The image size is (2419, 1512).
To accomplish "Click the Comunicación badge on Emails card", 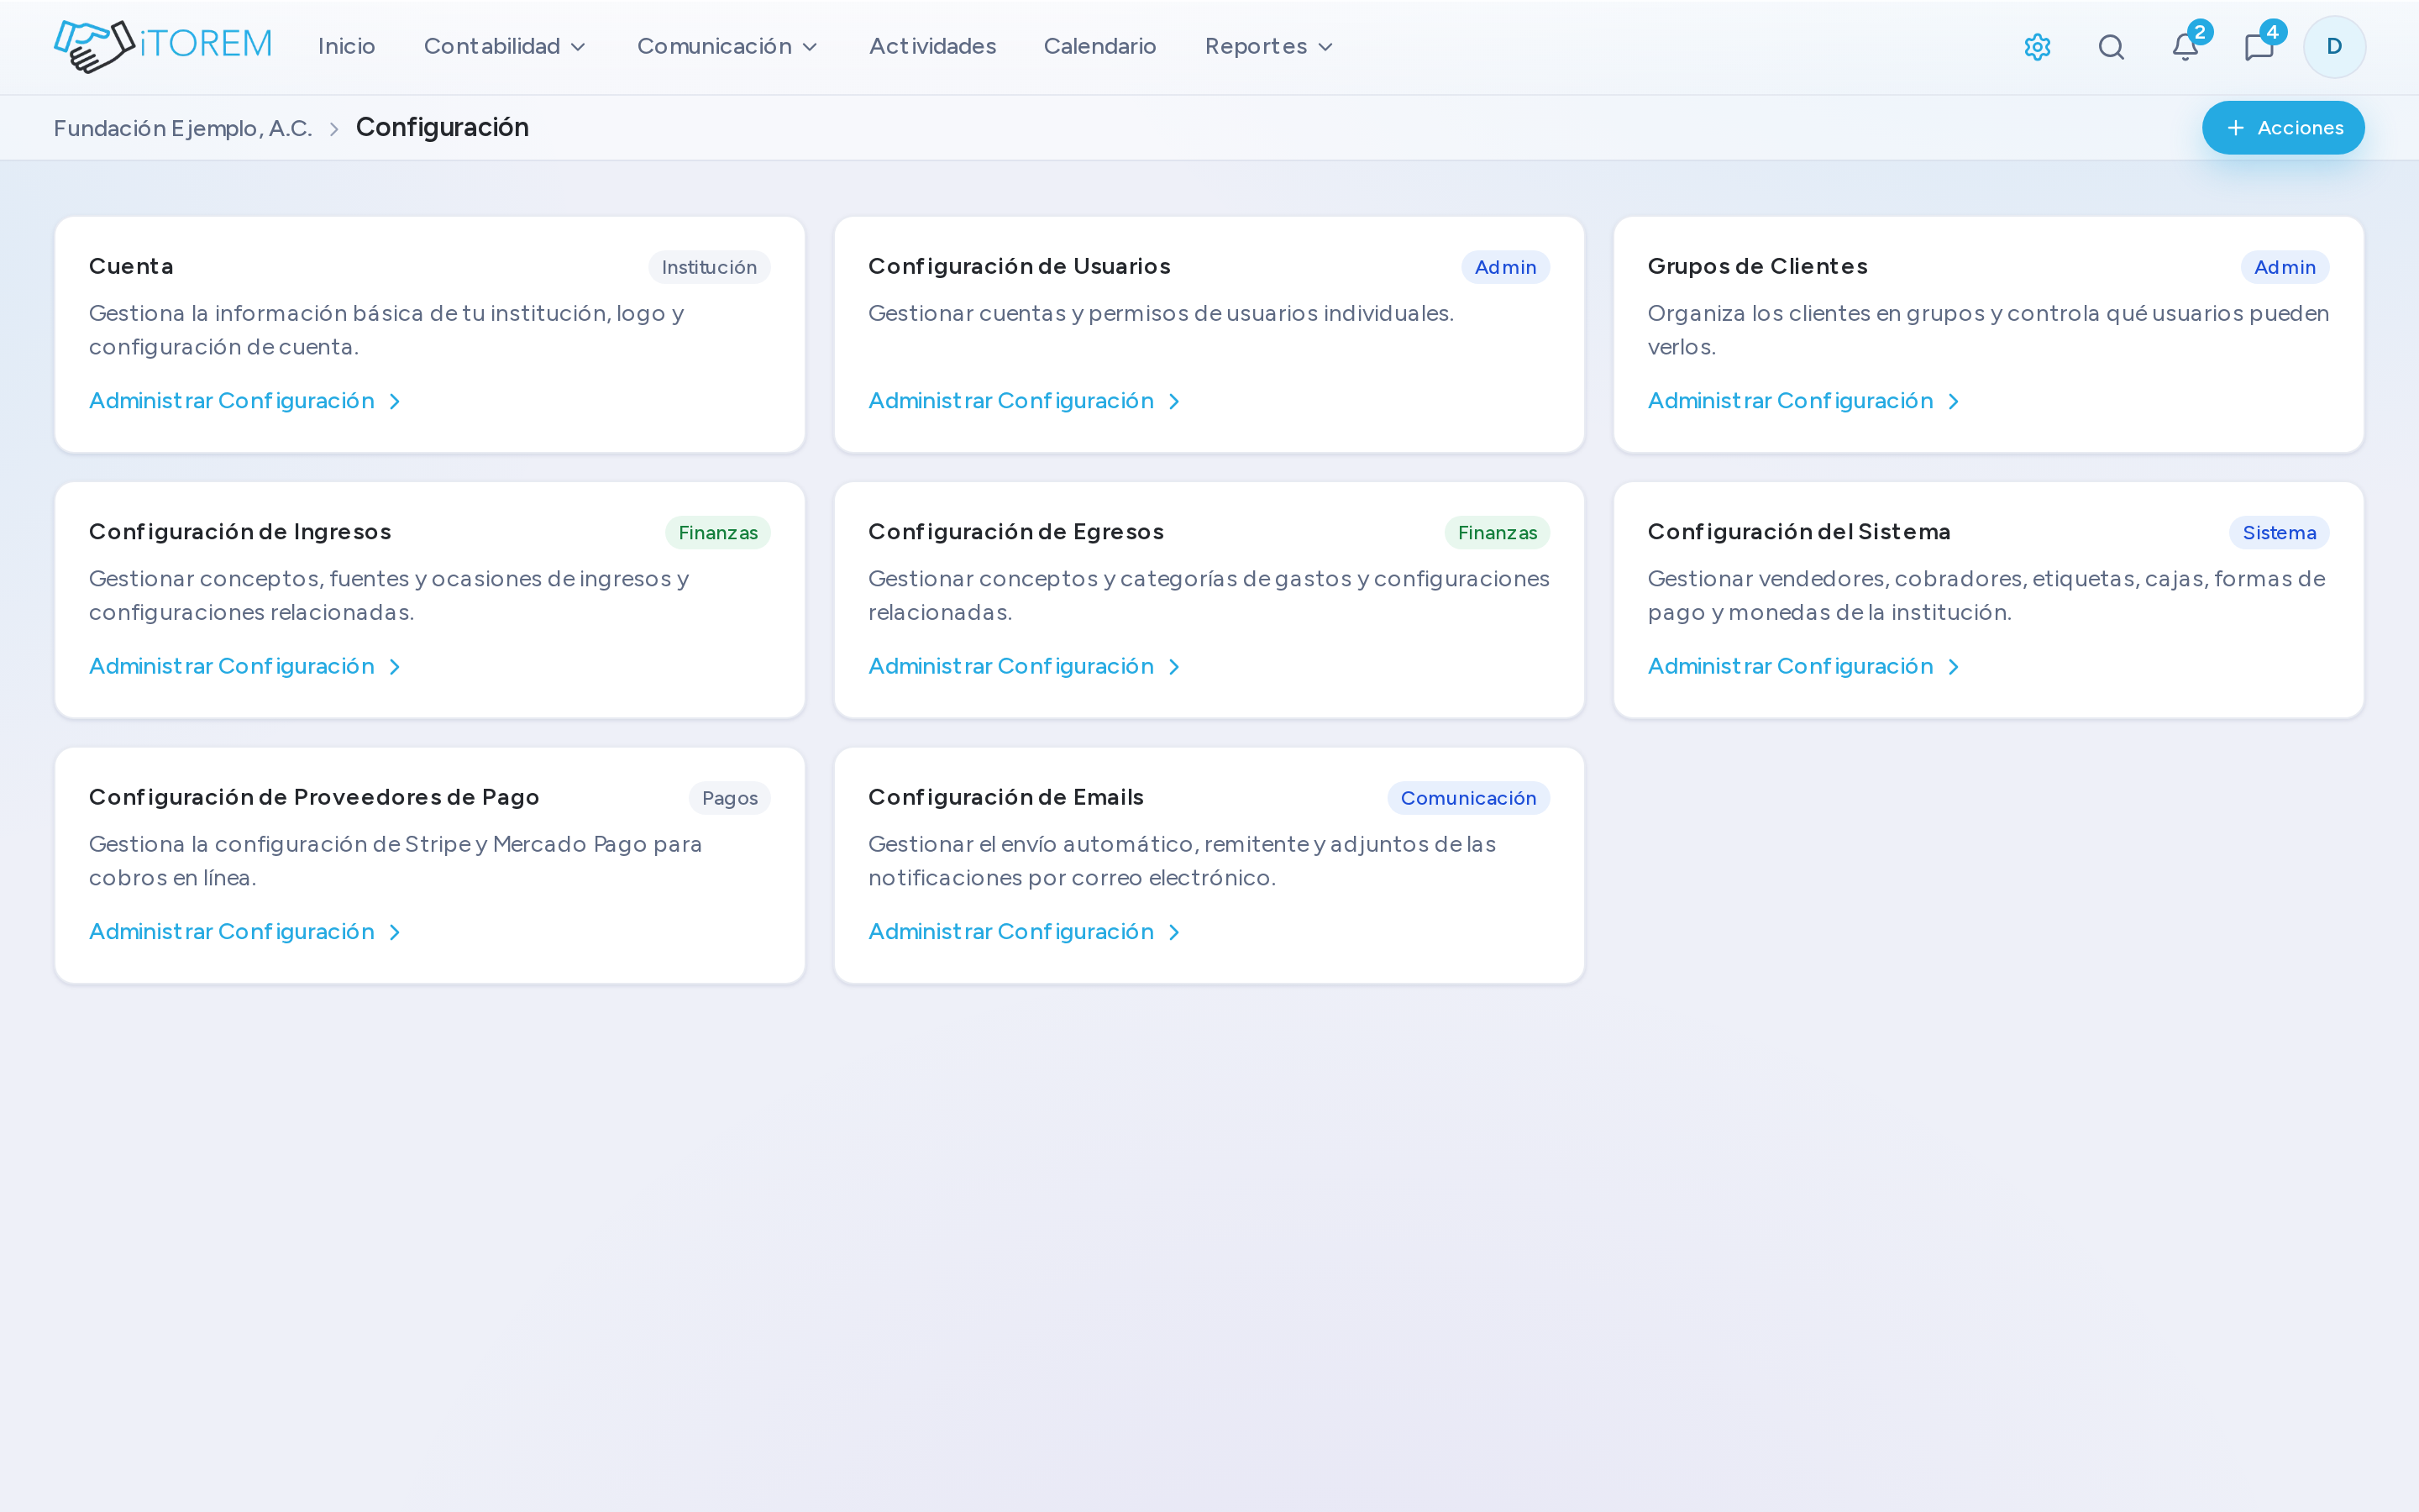I will point(1468,798).
